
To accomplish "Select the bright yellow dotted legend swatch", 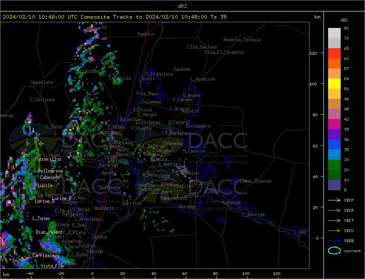I will 334,84.
